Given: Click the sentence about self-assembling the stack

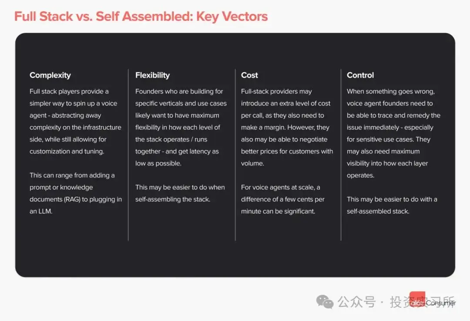Looking at the screenshot, I should click(x=180, y=193).
